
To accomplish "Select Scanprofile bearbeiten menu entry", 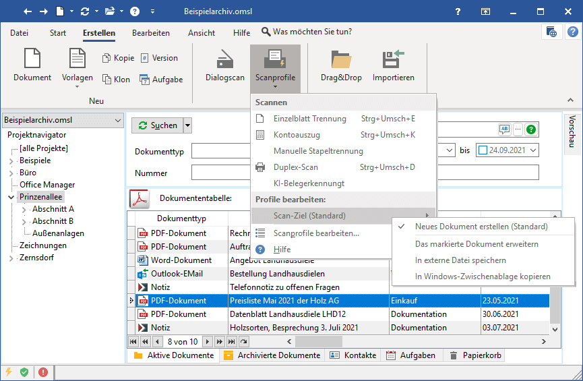I will pyautogui.click(x=315, y=233).
